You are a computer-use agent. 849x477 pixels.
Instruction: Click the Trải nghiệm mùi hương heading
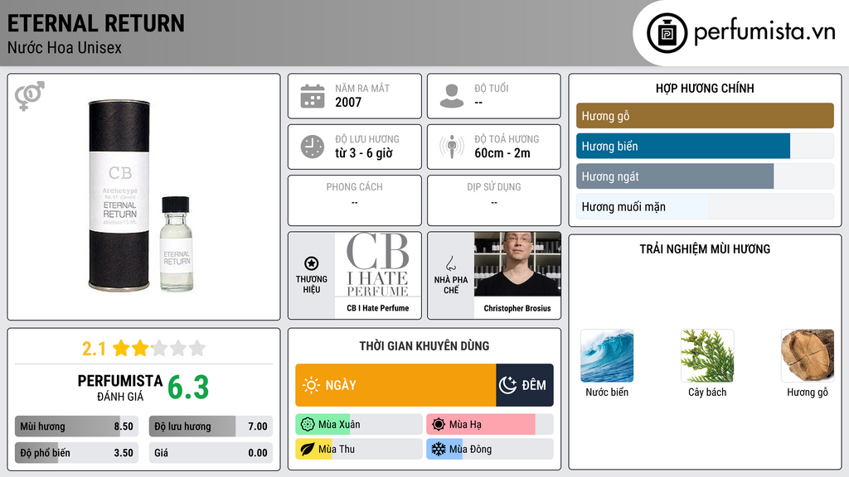click(705, 249)
